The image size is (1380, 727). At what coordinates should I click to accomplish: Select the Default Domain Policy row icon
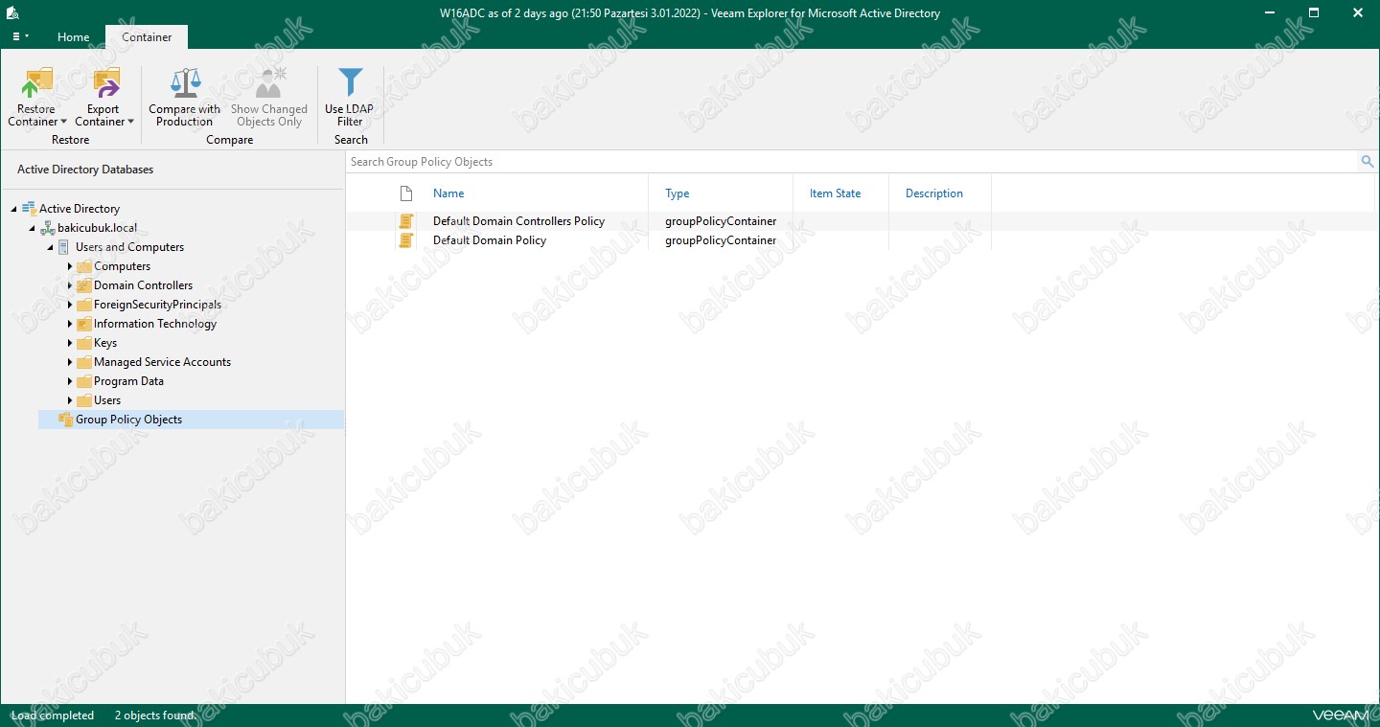pyautogui.click(x=406, y=240)
